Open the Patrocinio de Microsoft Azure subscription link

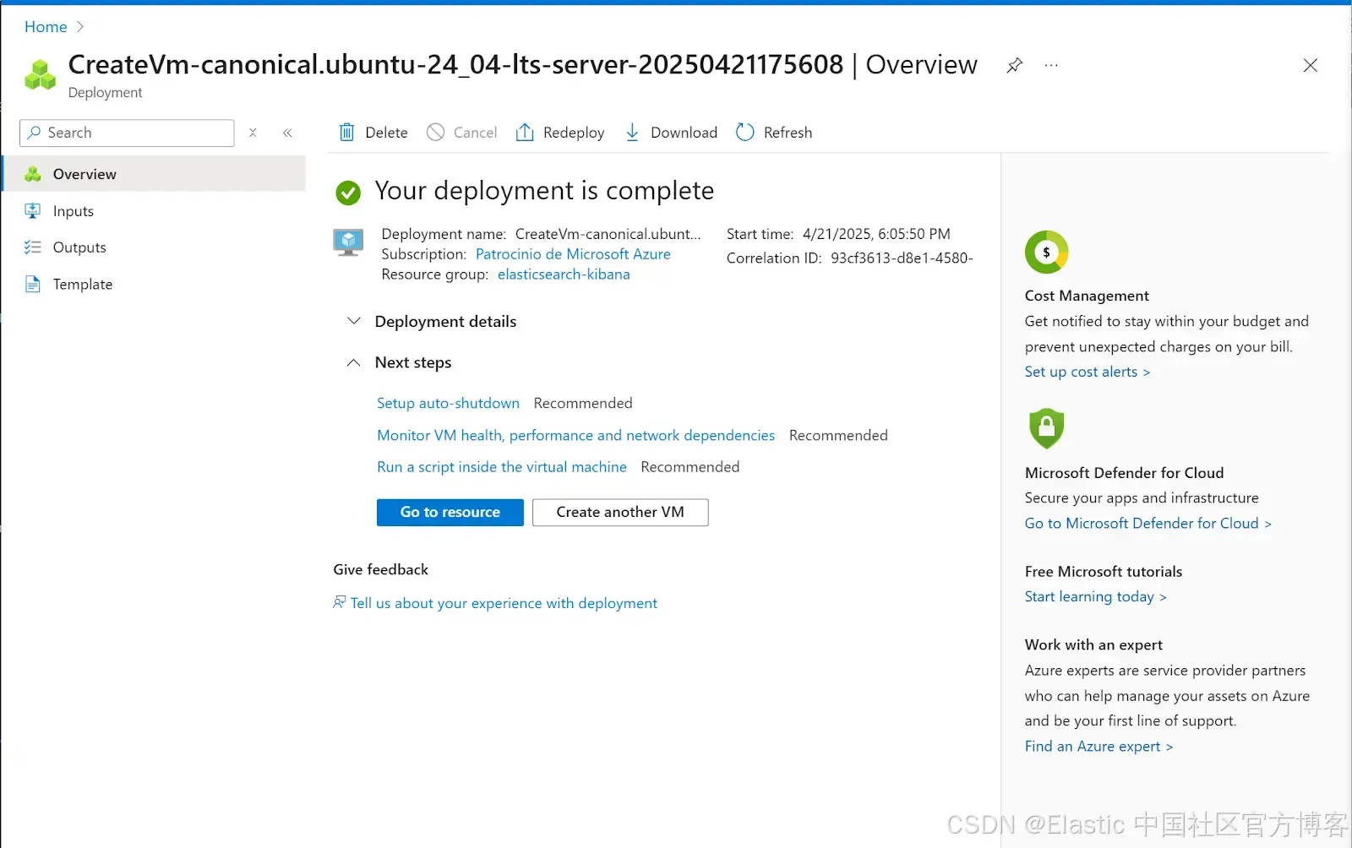pos(573,254)
